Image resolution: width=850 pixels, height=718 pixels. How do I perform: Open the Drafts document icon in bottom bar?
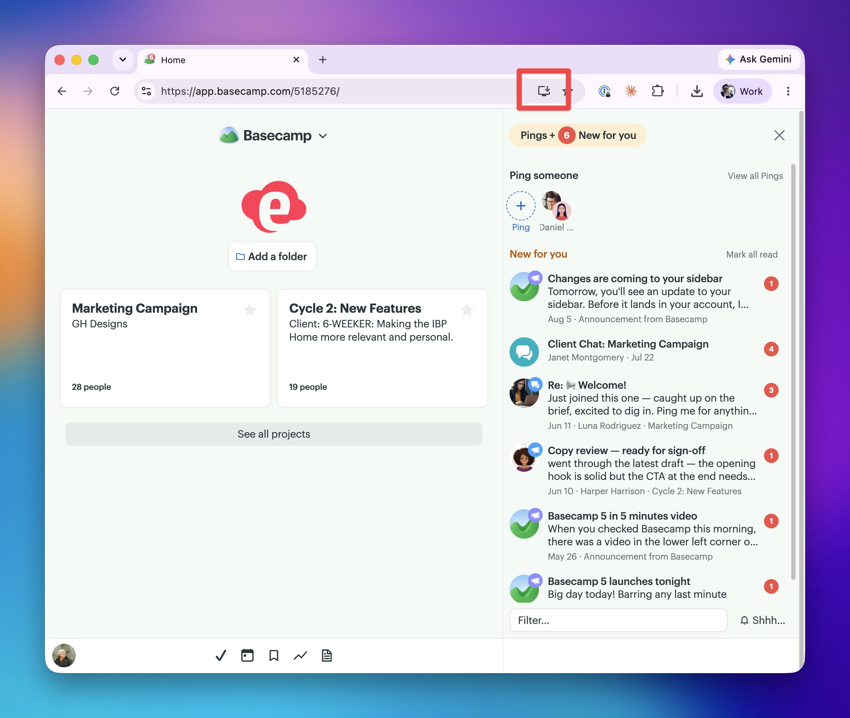pyautogui.click(x=326, y=655)
